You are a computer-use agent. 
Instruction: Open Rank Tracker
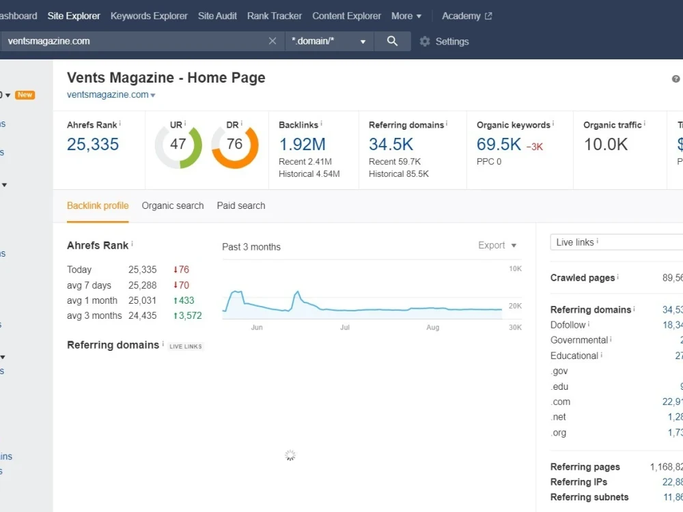click(x=275, y=16)
